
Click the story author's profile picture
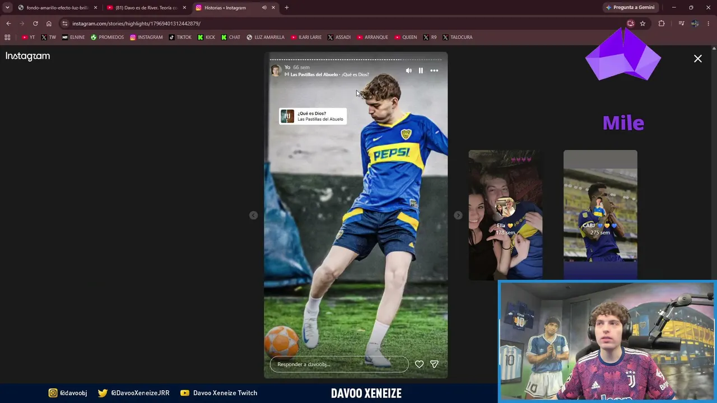276,71
